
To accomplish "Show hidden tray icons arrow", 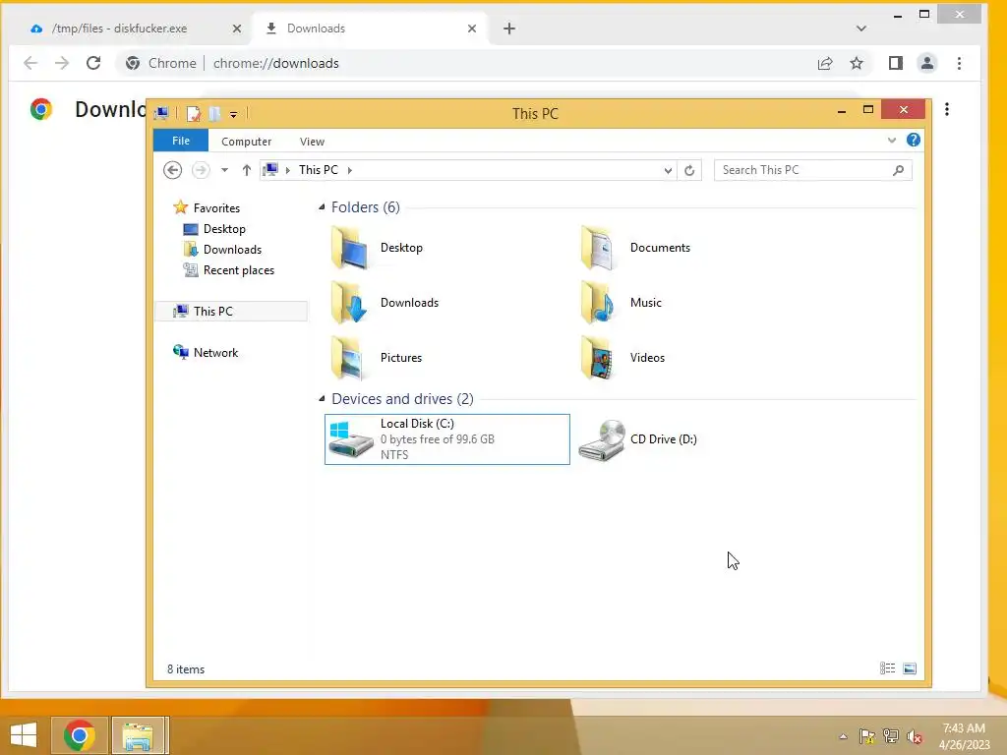I will 843,736.
